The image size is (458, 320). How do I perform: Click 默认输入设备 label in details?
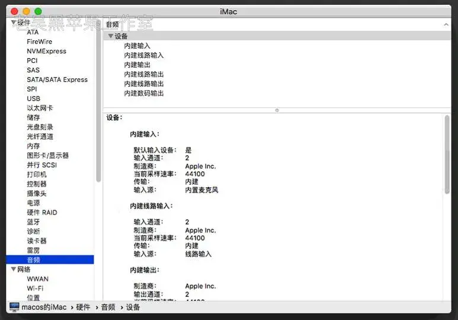tap(155, 150)
